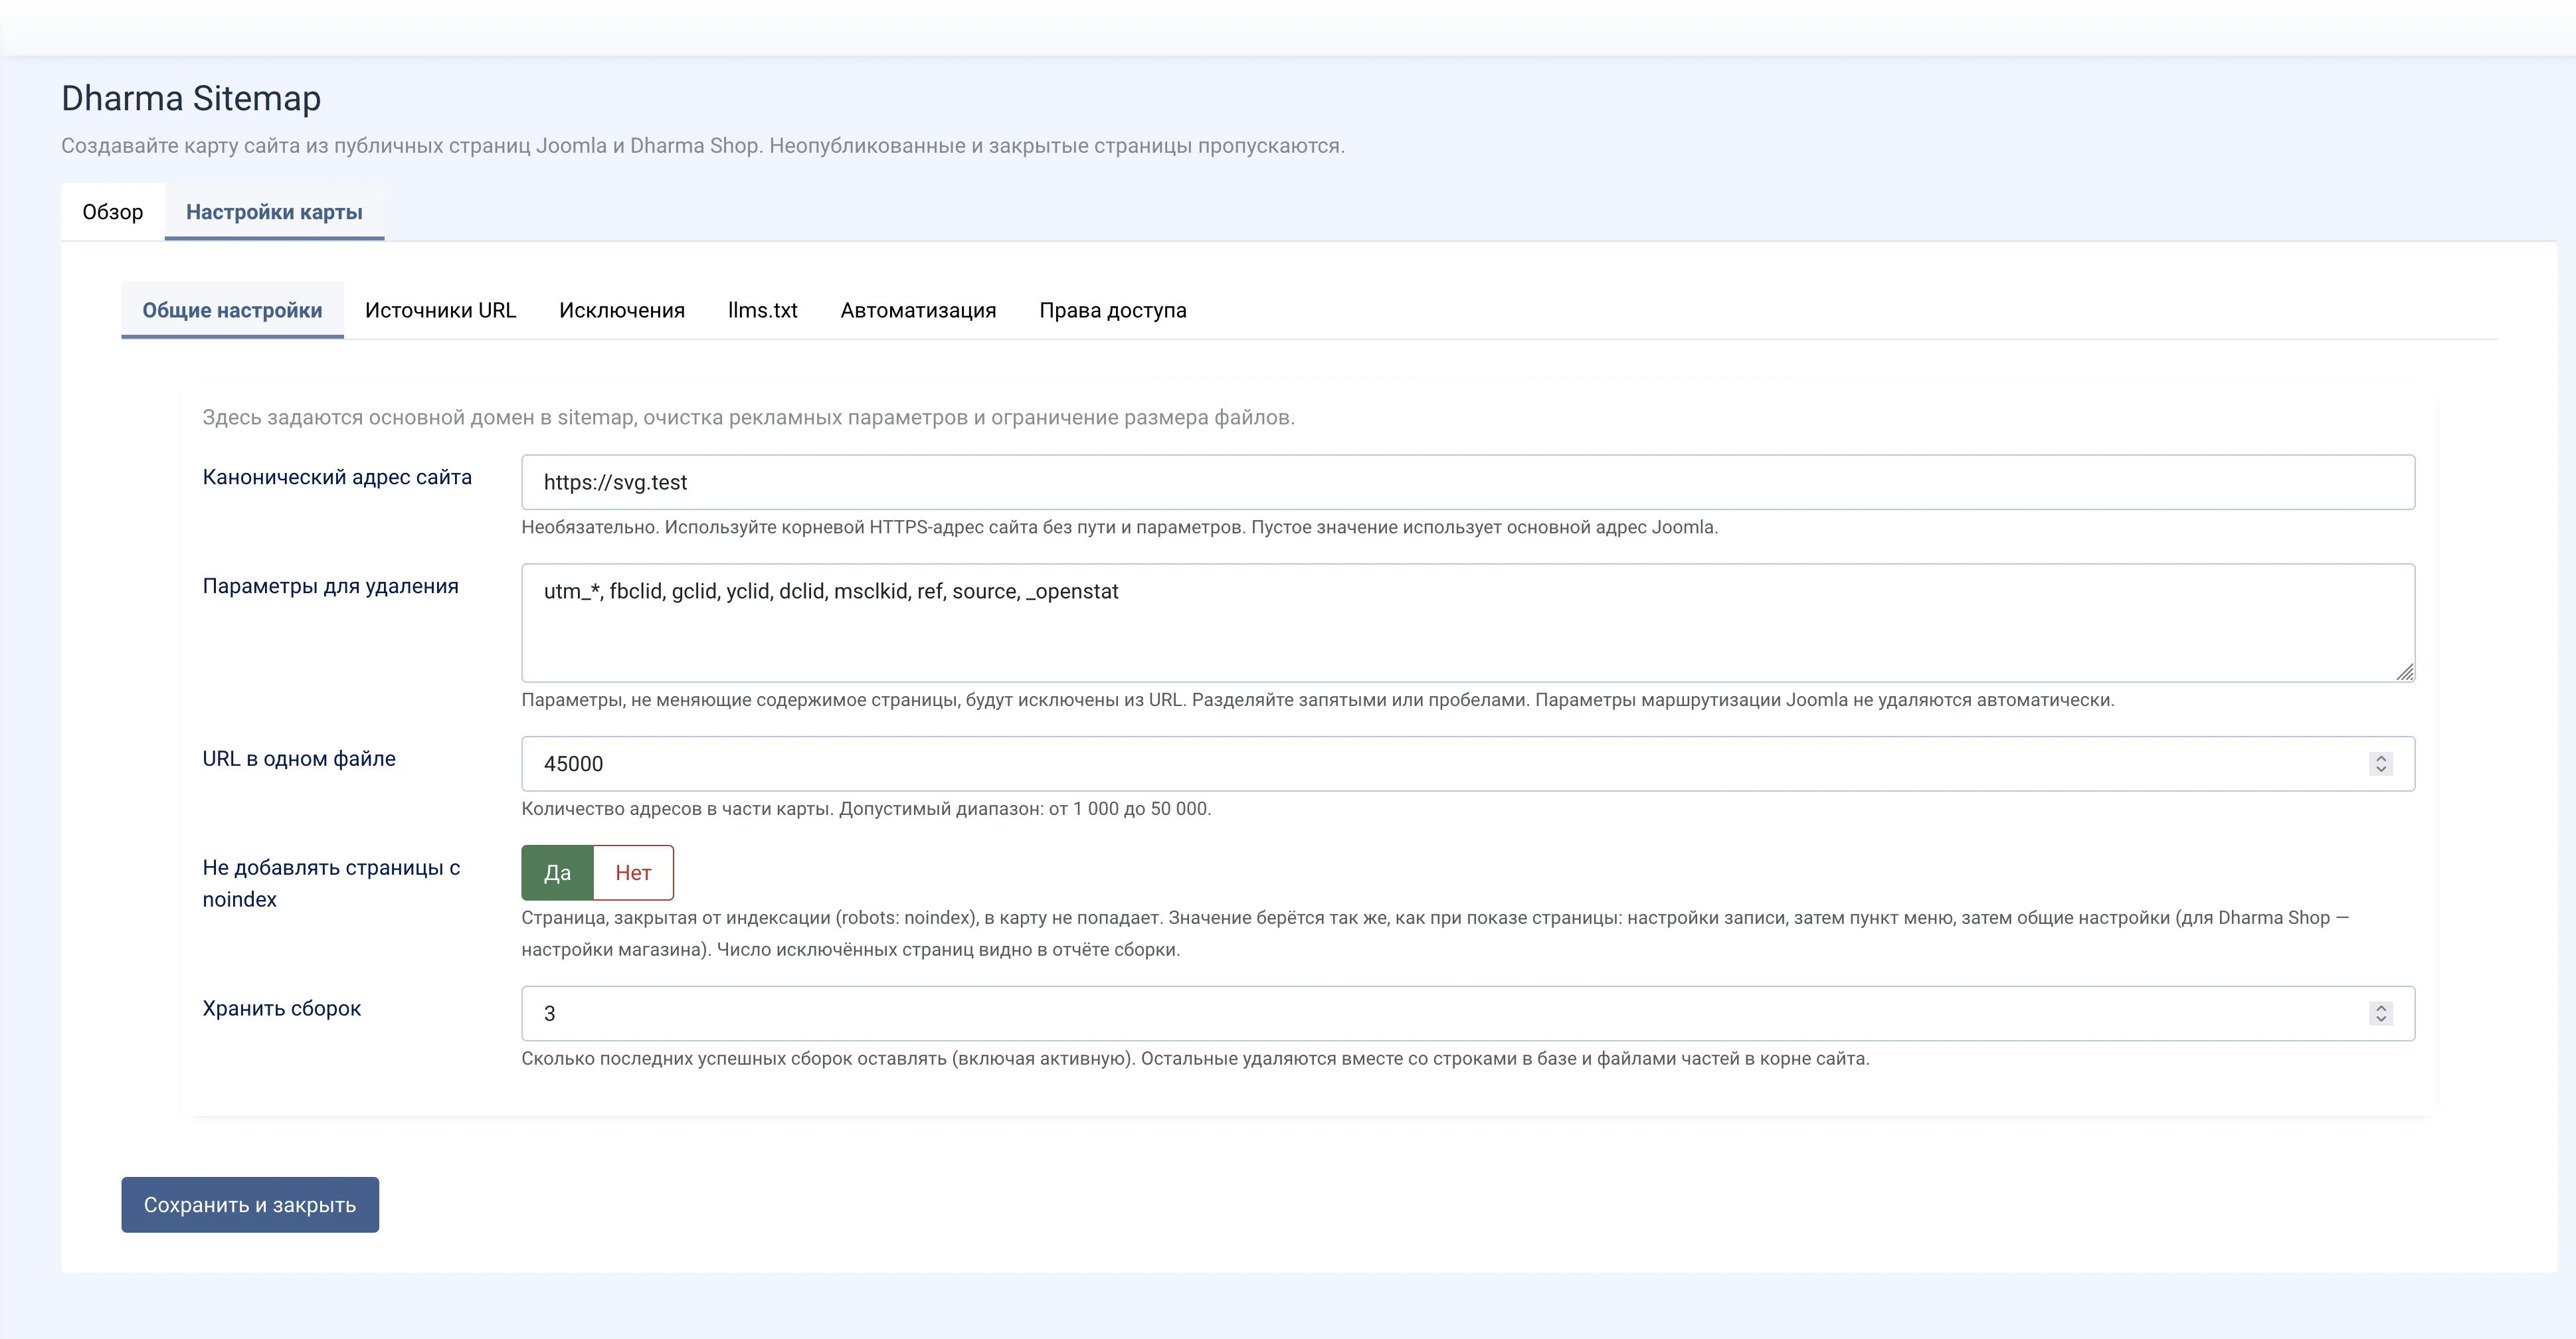2576x1339 pixels.
Task: Focus the Канонический адрес сайта input field
Action: tap(1468, 482)
